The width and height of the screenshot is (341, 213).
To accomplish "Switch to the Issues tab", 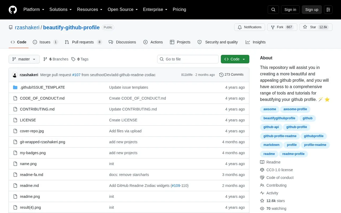I will [45, 42].
